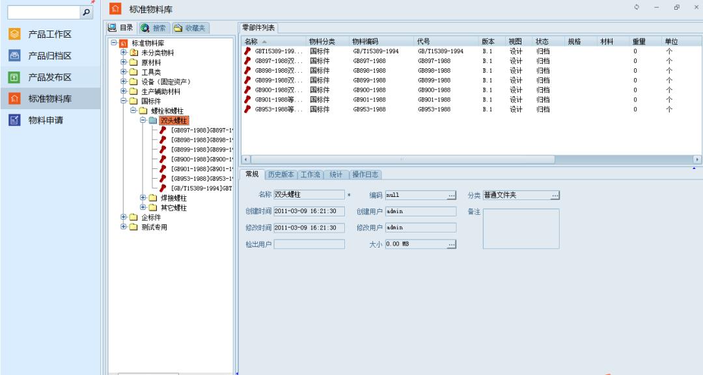This screenshot has width=703, height=375.
Task: Click part icon of GB899-1988双... table row
Action: [247, 80]
